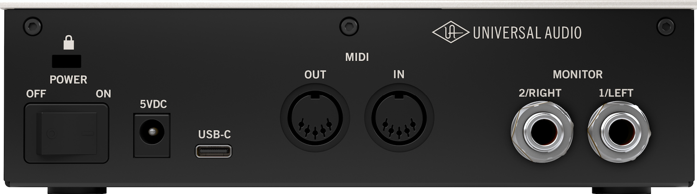Click the 5VDC text label
The width and height of the screenshot is (697, 194).
click(153, 104)
